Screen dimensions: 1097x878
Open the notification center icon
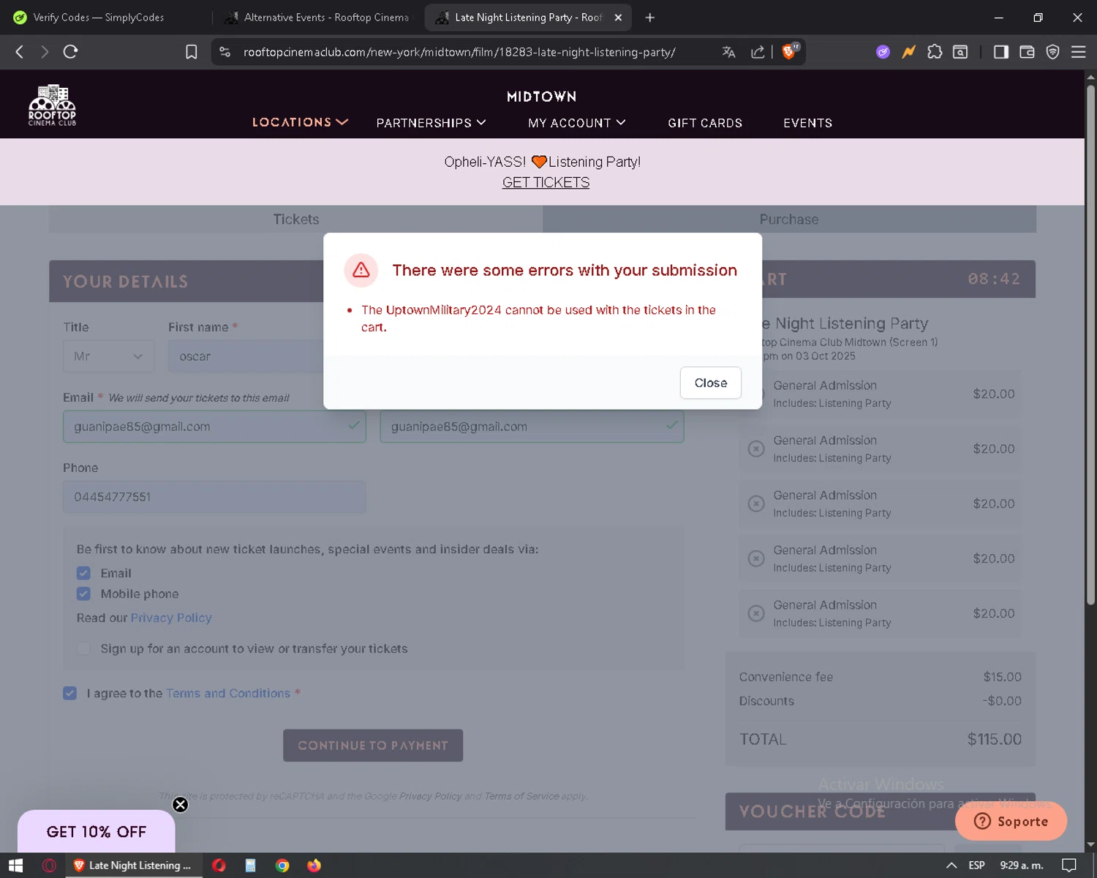click(1069, 866)
